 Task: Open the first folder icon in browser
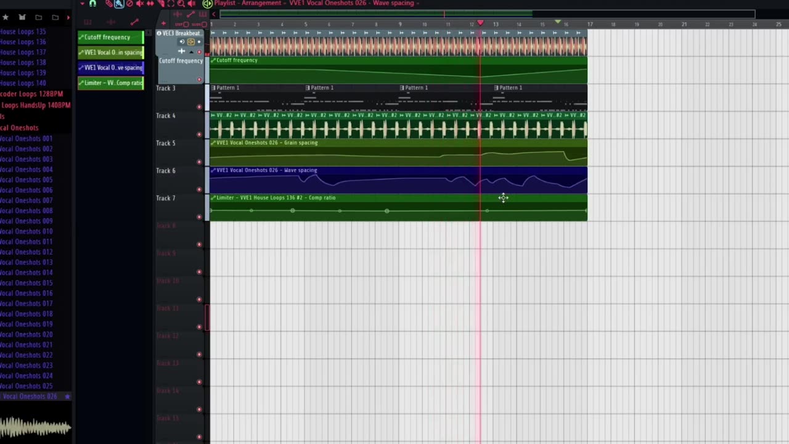click(x=38, y=17)
